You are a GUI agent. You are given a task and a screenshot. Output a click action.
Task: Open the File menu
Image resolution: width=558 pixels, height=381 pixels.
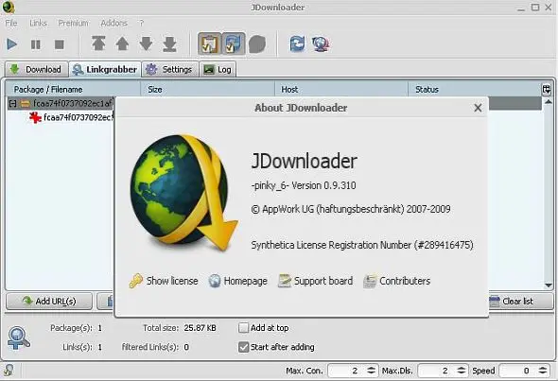(x=11, y=23)
